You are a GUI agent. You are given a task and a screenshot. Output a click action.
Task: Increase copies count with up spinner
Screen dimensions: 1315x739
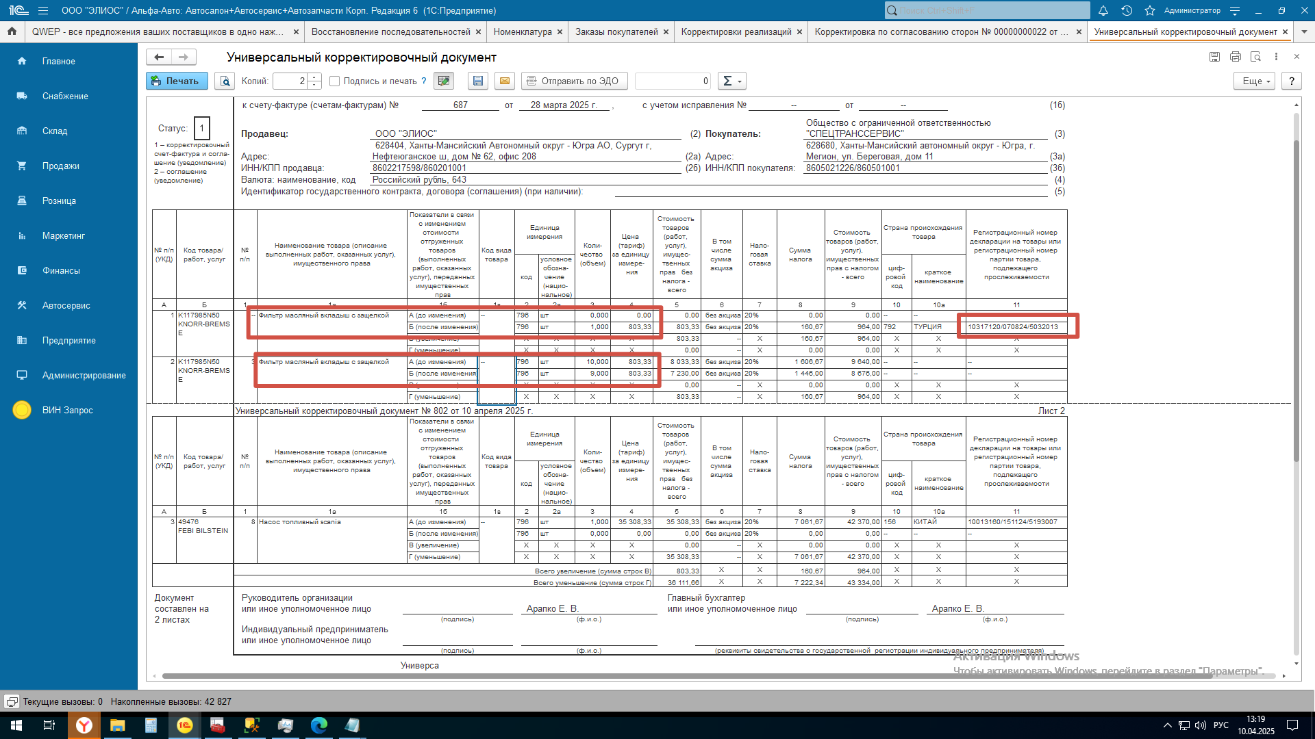point(314,77)
